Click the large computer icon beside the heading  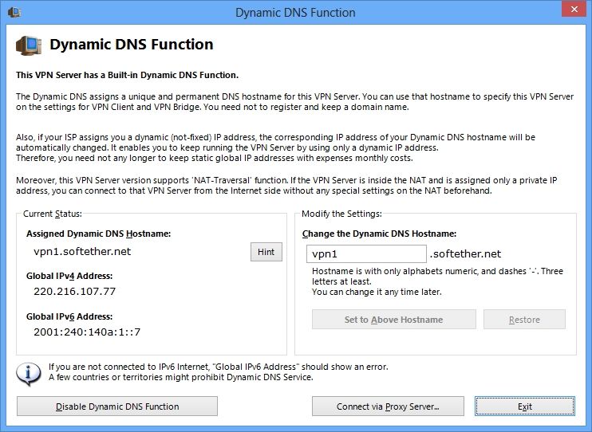pos(29,45)
